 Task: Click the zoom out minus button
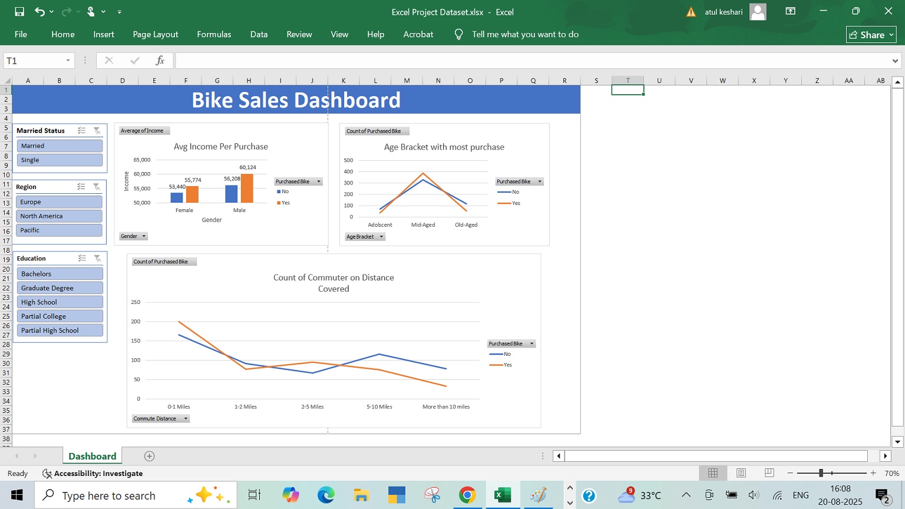pyautogui.click(x=790, y=473)
